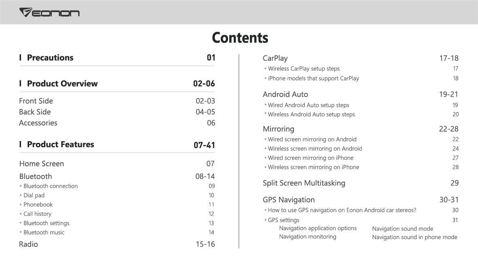Jump to Bluetooth music entry
Viewport: 478px width, 263px height.
click(44, 233)
